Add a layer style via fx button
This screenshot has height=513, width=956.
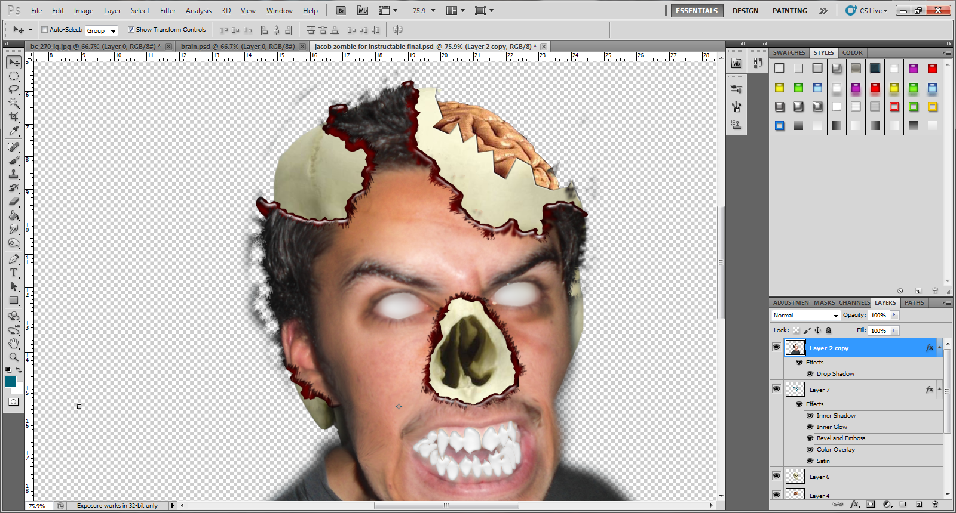point(854,505)
